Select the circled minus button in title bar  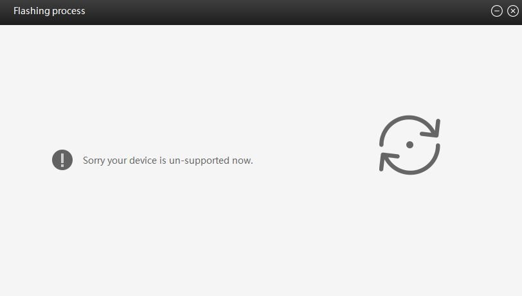(x=497, y=11)
